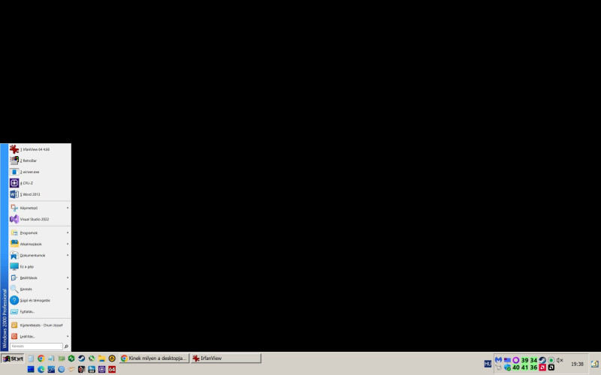Click the Programok folder icon
The width and height of the screenshot is (601, 375).
pos(14,232)
